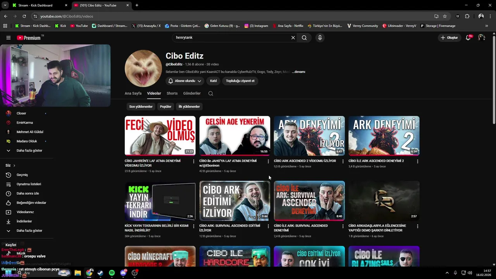Image resolution: width=496 pixels, height=279 pixels.
Task: Play the GELSİN AOE YENERİM thumbnail video
Action: click(x=235, y=136)
